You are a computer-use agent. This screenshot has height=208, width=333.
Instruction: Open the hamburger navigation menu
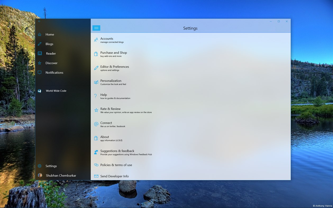(96, 28)
